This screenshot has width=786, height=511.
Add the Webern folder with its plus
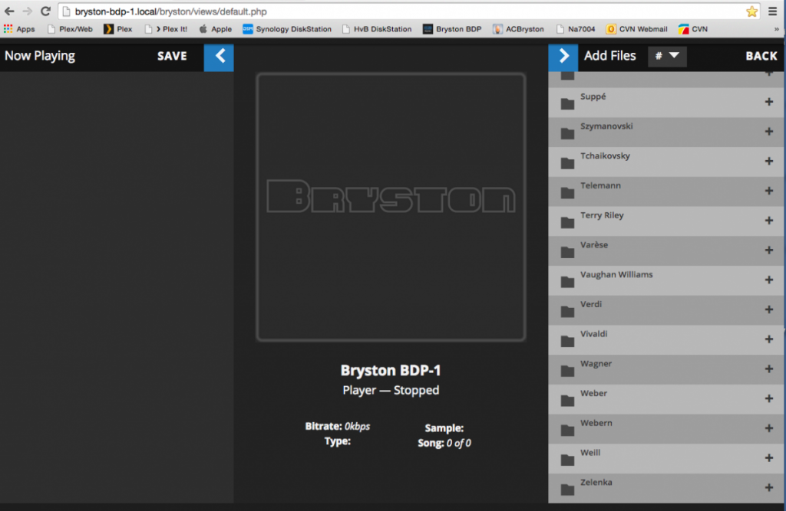[x=769, y=428]
